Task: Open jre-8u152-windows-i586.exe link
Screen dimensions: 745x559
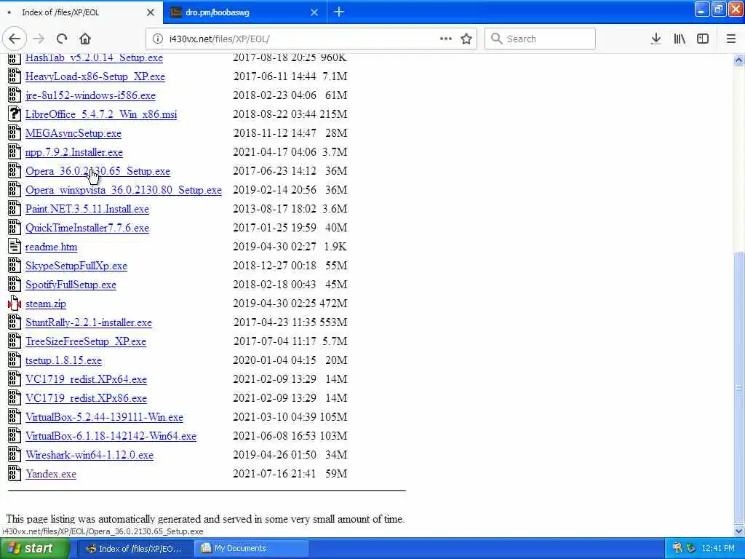Action: click(x=90, y=95)
